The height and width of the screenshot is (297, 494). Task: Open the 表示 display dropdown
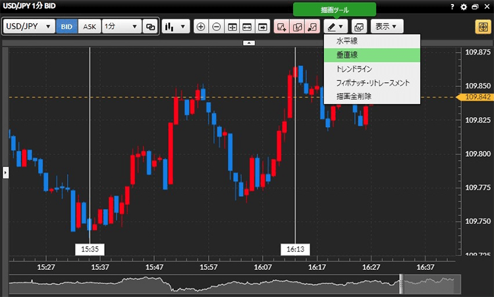click(x=387, y=26)
